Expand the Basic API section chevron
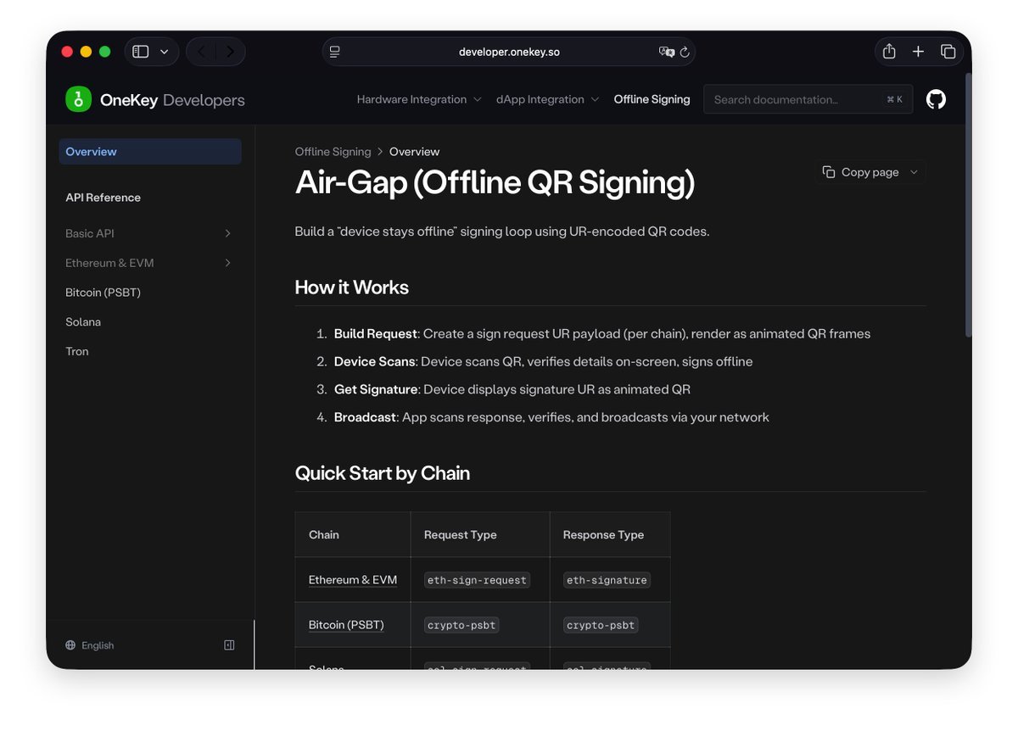This screenshot has height=731, width=1018. (227, 233)
